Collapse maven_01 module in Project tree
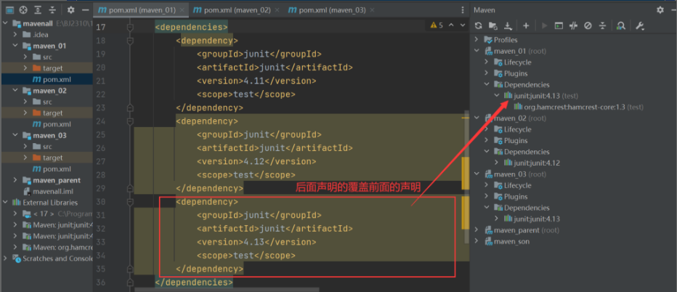677x292 pixels. 15,46
